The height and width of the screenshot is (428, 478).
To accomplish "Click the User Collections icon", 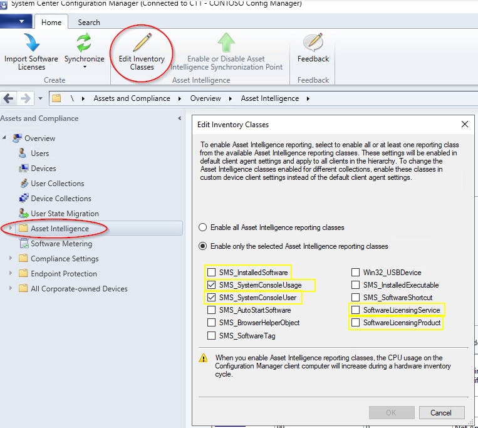I will click(24, 183).
